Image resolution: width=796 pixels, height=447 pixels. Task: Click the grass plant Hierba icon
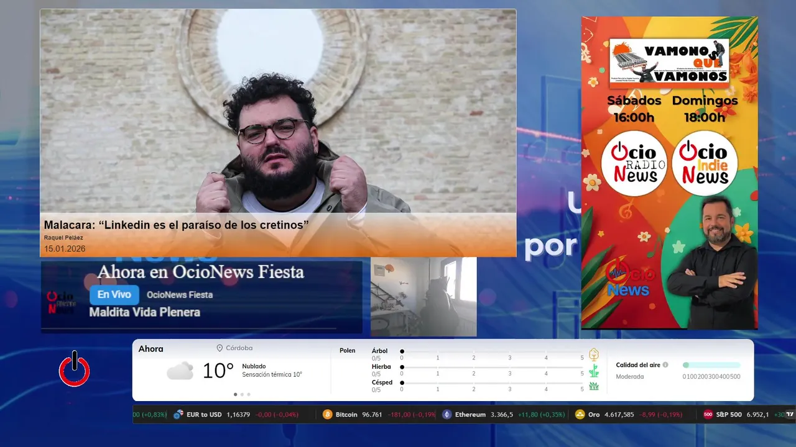(x=594, y=371)
